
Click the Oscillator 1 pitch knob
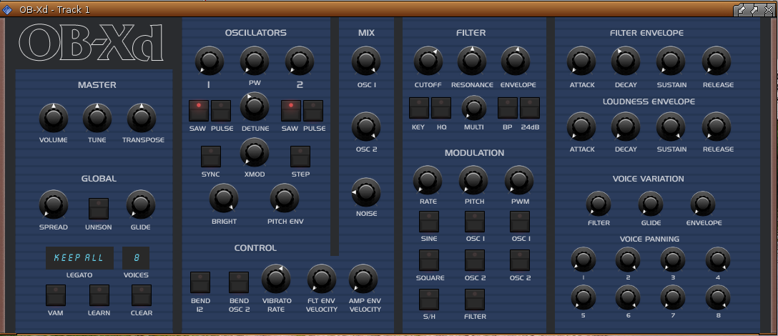(209, 61)
